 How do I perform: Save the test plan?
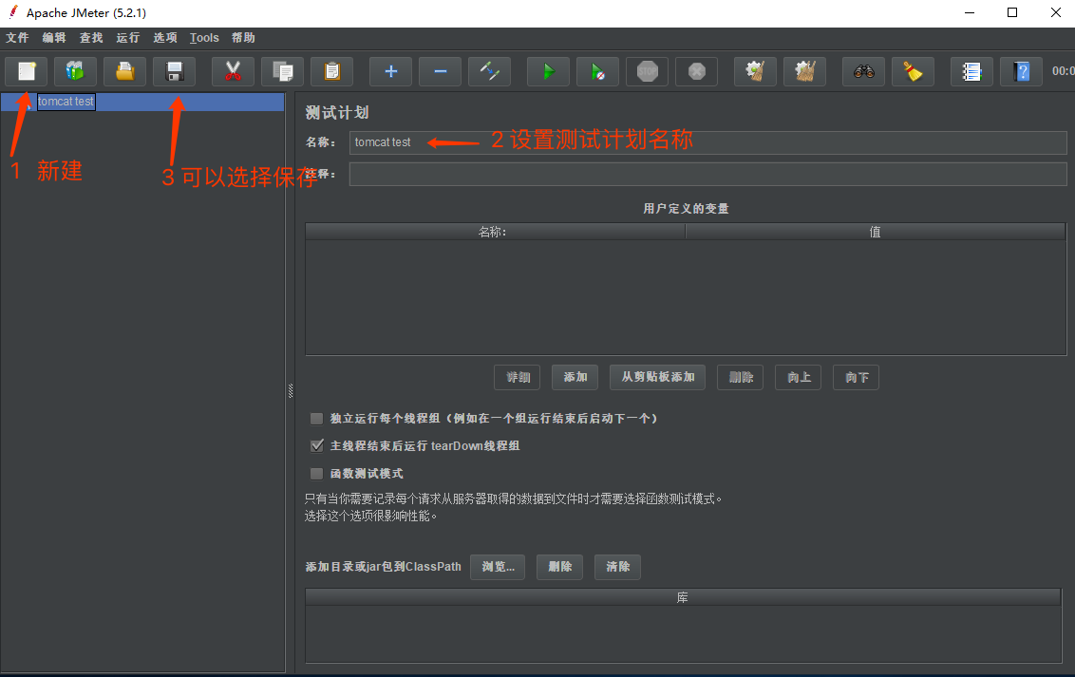click(174, 71)
